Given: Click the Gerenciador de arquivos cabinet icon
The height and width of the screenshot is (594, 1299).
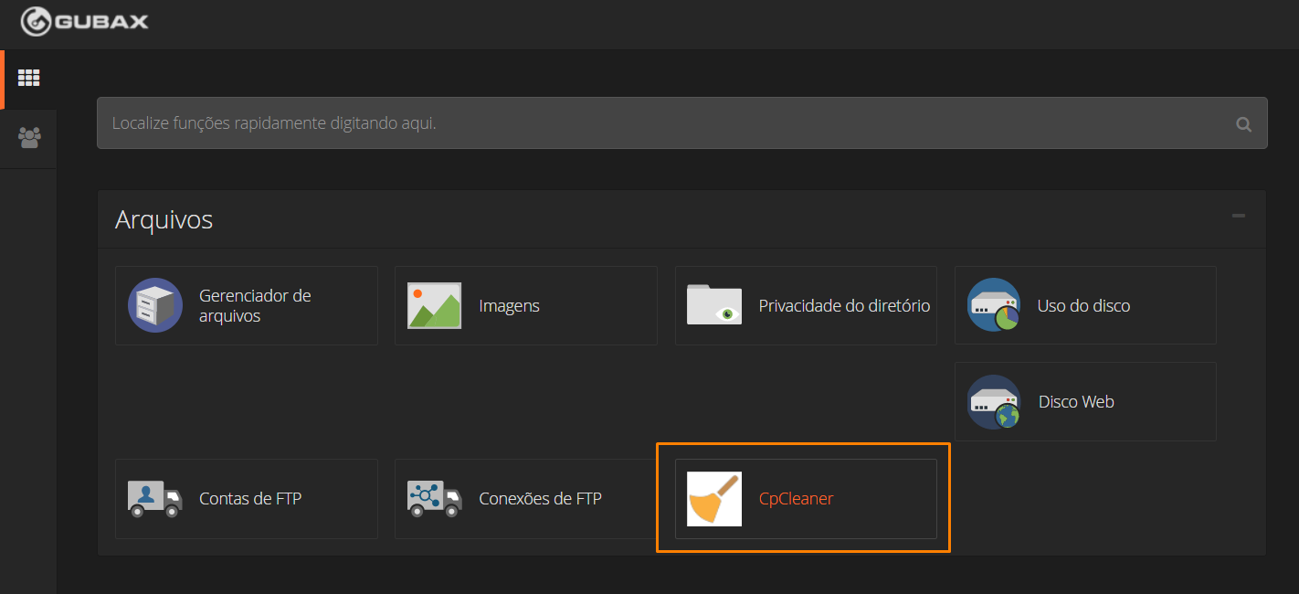Looking at the screenshot, I should (x=155, y=305).
